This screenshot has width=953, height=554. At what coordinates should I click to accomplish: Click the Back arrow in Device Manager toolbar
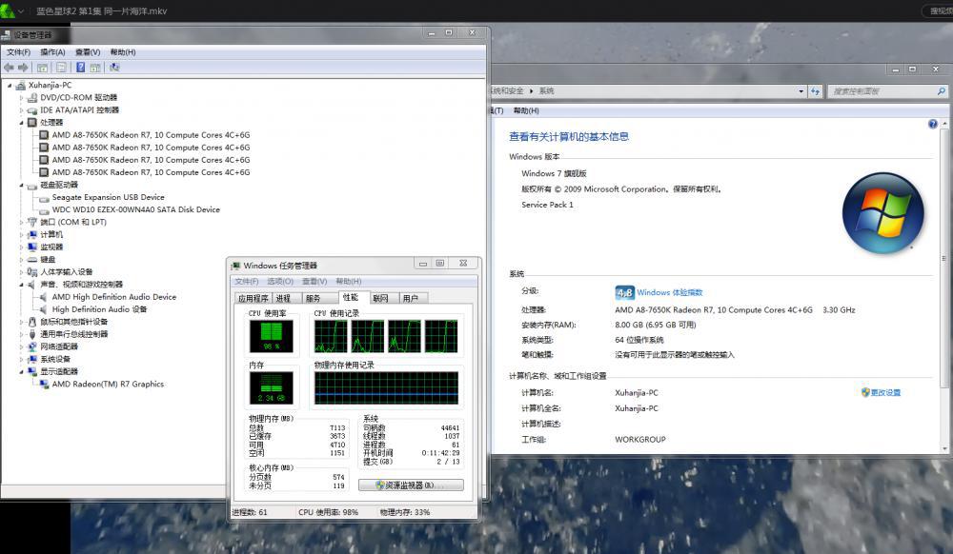click(9, 68)
